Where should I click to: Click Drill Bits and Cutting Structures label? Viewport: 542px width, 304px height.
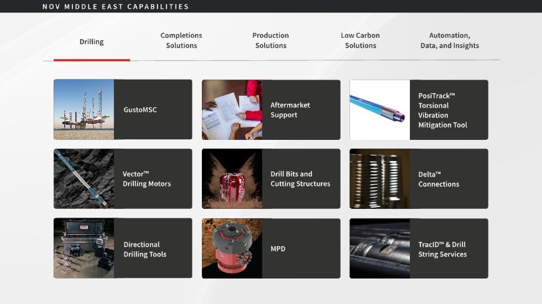point(300,179)
